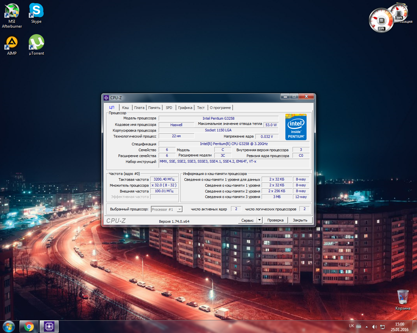Click the 3C extended model value
This screenshot has width=417, height=333.
coord(223,155)
